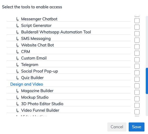Click the blue scrollbar thumb
Viewport: 148px width, 134px height.
(x=147, y=81)
